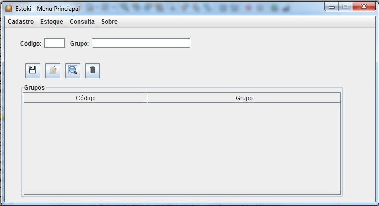Screen dimensions: 379x206
Task: Open the Sobre menu
Action: tap(109, 22)
